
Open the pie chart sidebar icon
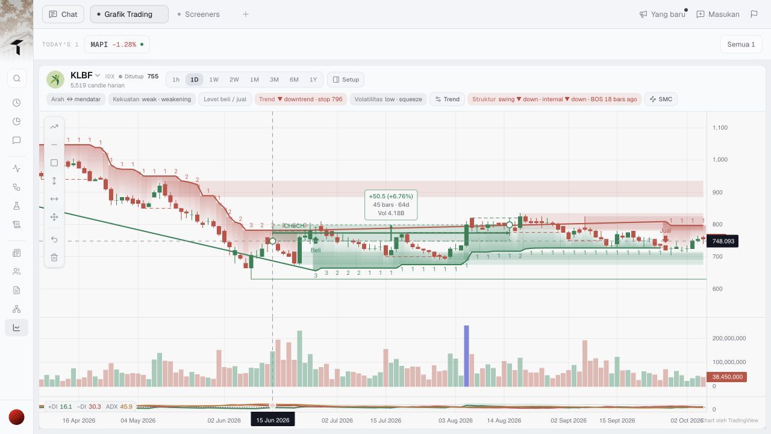tap(17, 122)
